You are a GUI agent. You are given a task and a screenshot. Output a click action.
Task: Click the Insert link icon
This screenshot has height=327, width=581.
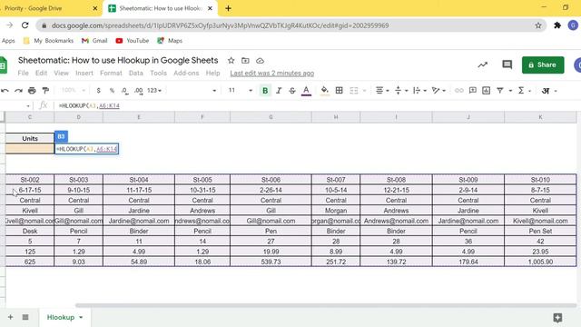[458, 91]
